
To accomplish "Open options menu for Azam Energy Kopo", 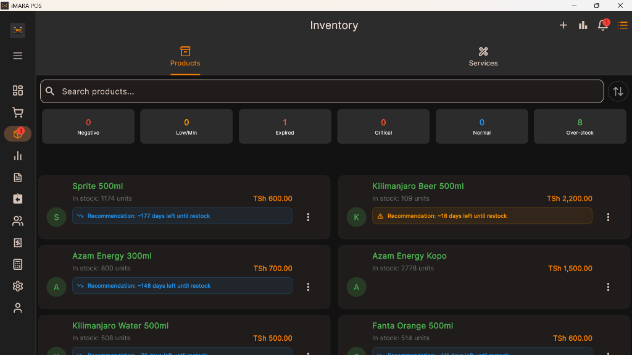I will [x=608, y=287].
